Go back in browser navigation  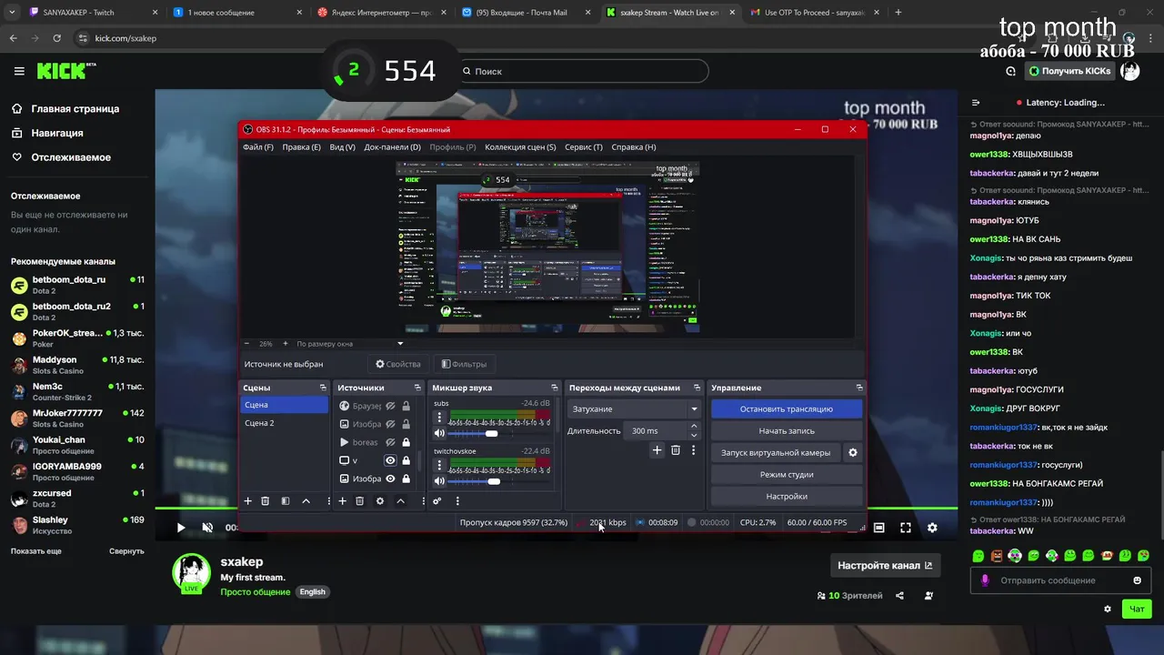[x=13, y=38]
